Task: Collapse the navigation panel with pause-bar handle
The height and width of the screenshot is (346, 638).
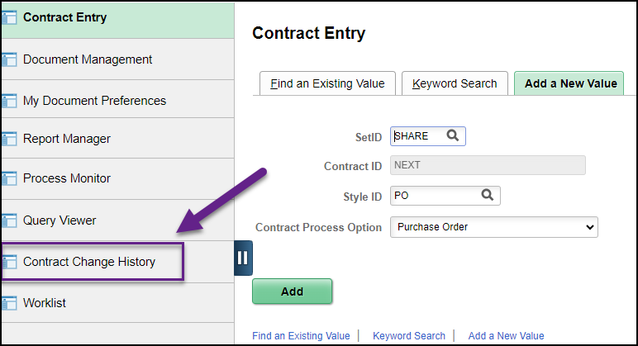Action: click(x=243, y=258)
